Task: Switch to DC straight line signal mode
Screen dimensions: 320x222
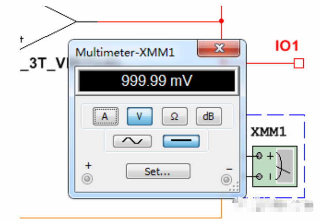Action: 181,141
